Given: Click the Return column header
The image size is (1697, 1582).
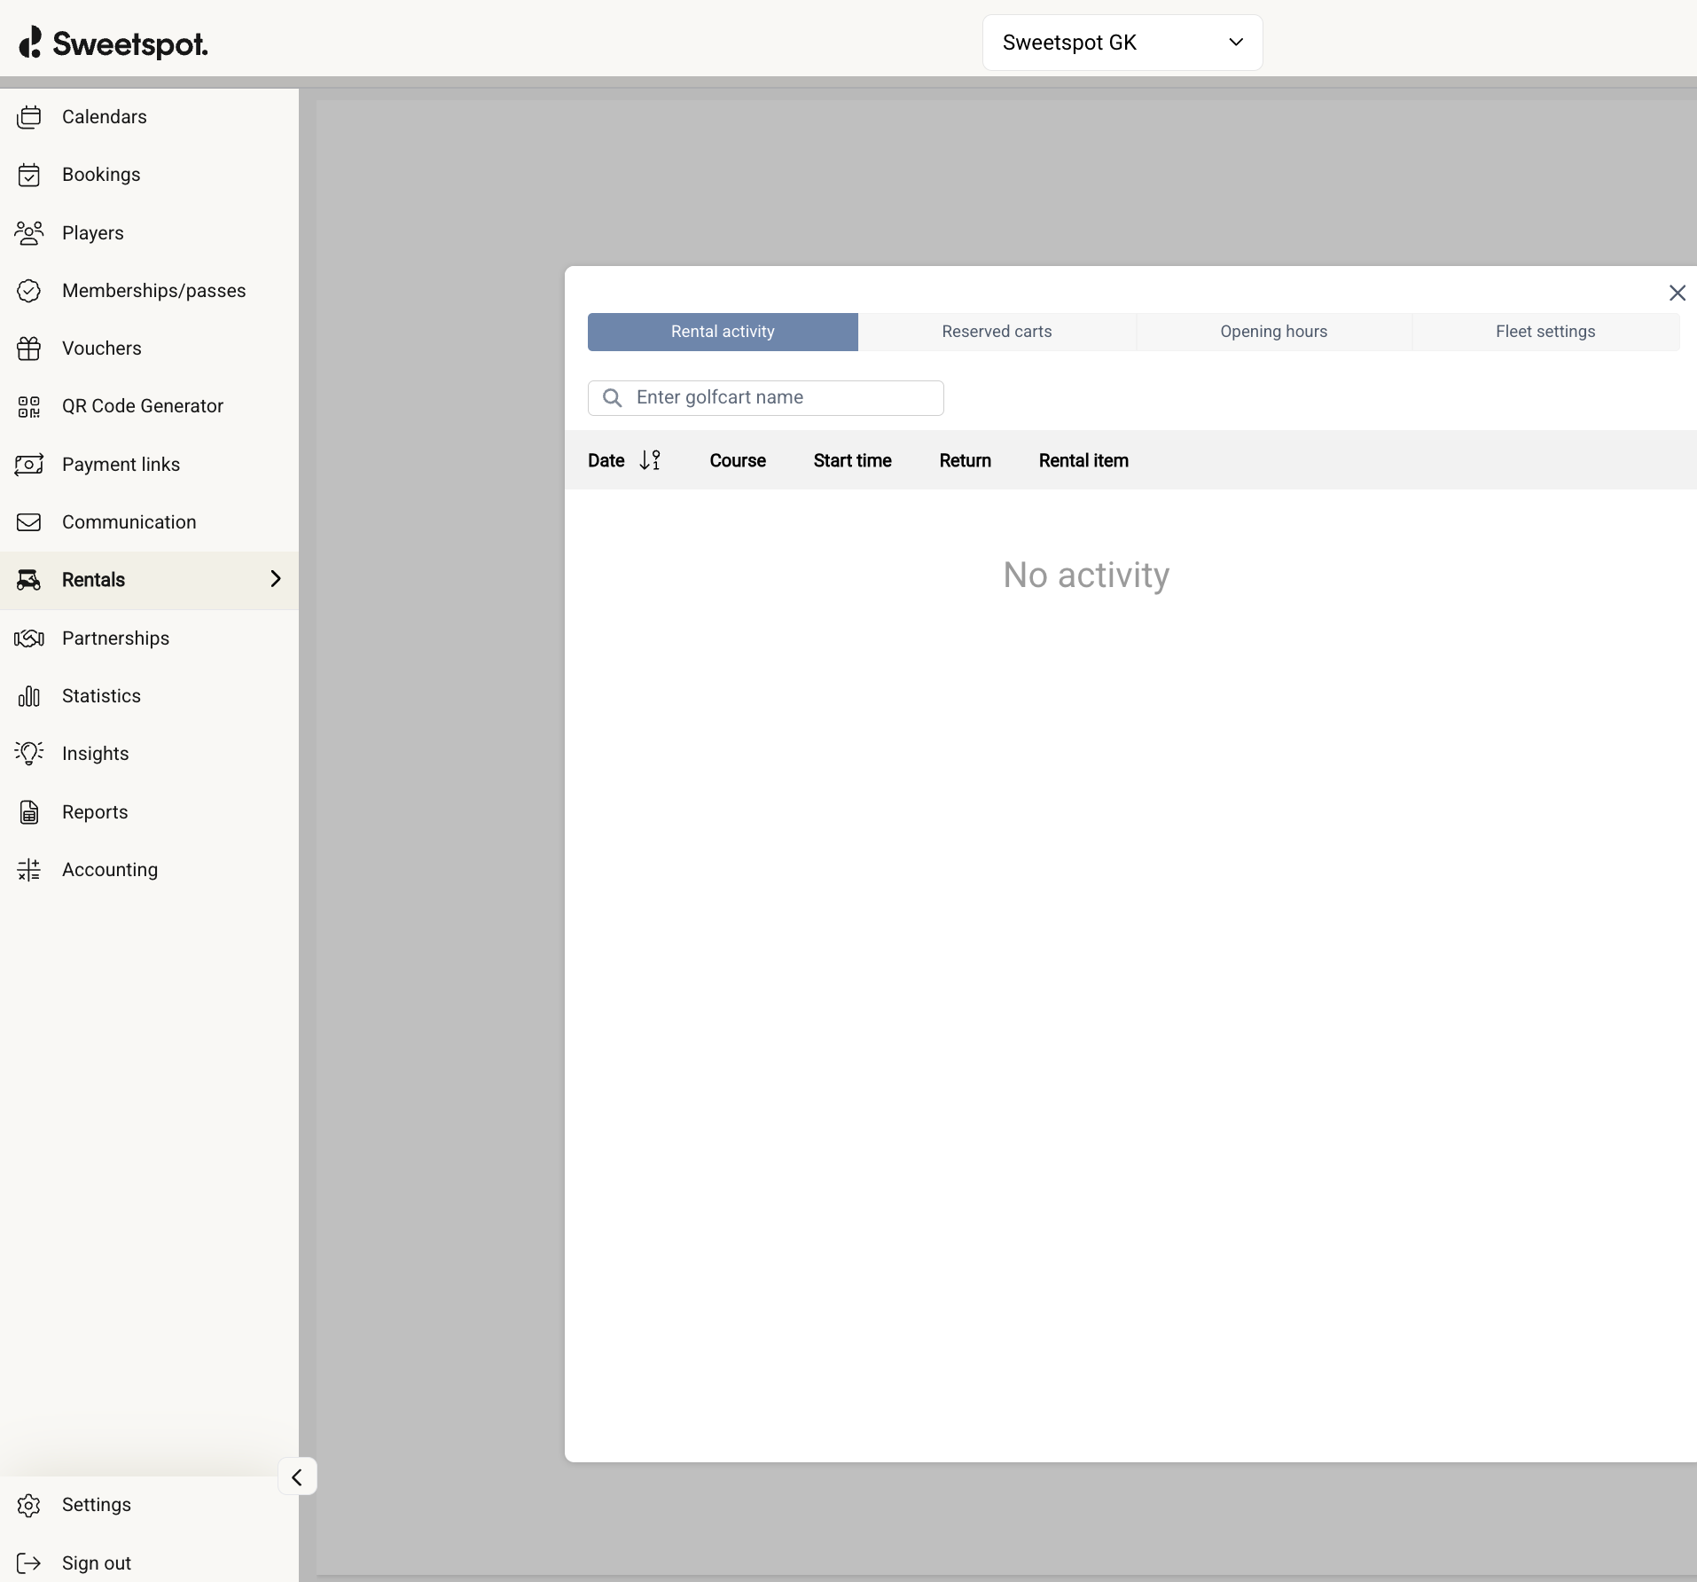Looking at the screenshot, I should click(x=966, y=460).
